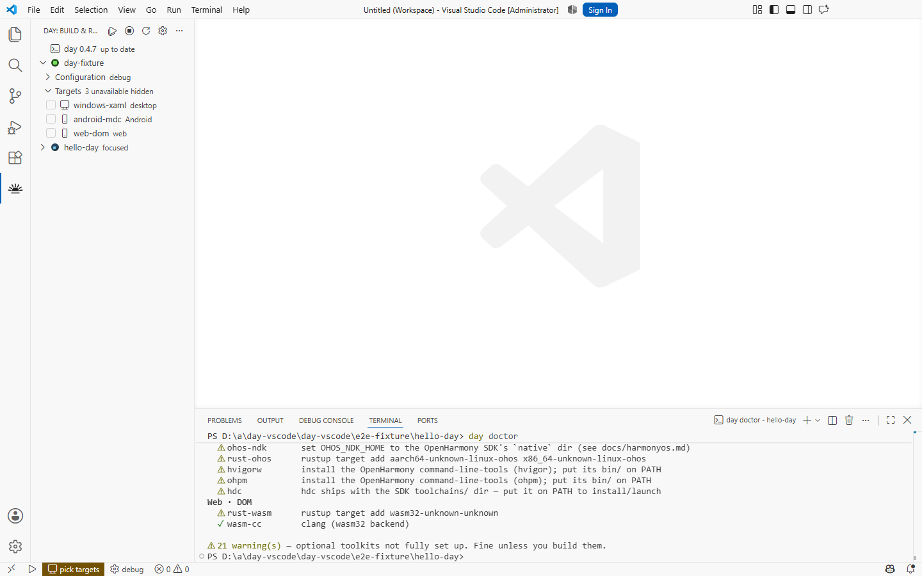Click debug configuration in status bar

(x=127, y=569)
